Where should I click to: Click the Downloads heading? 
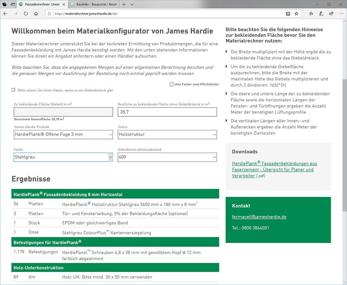click(245, 152)
